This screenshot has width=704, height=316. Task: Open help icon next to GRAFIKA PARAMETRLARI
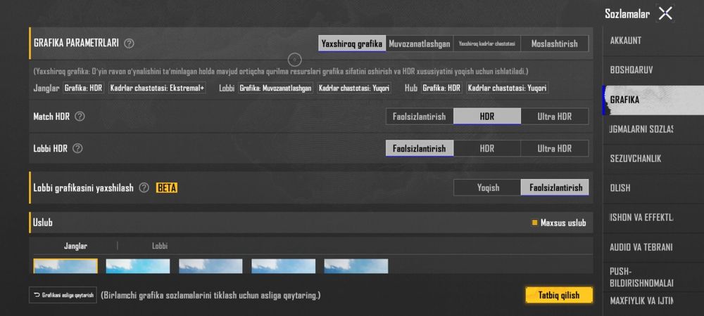[x=129, y=44]
